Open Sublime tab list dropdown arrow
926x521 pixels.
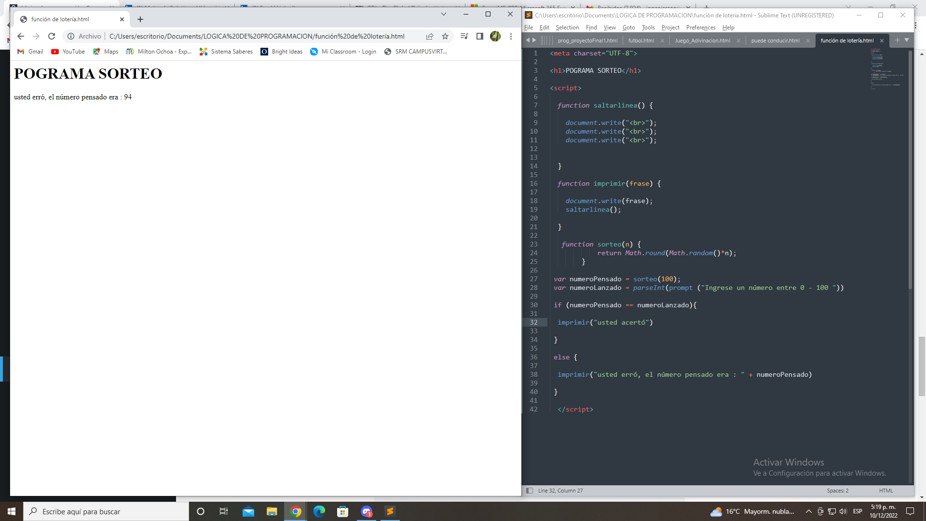pyautogui.click(x=907, y=40)
